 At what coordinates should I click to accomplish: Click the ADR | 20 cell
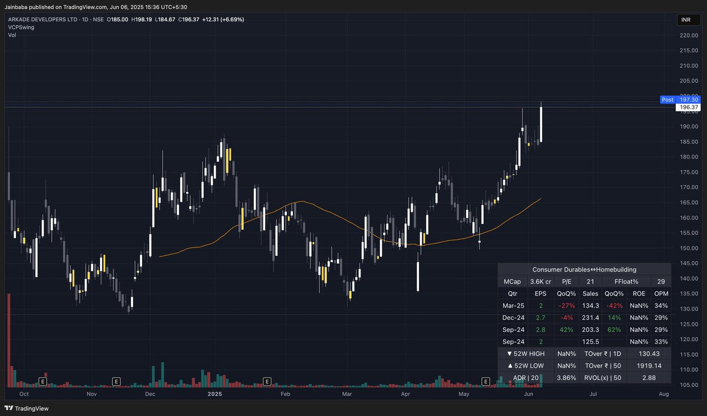click(526, 378)
